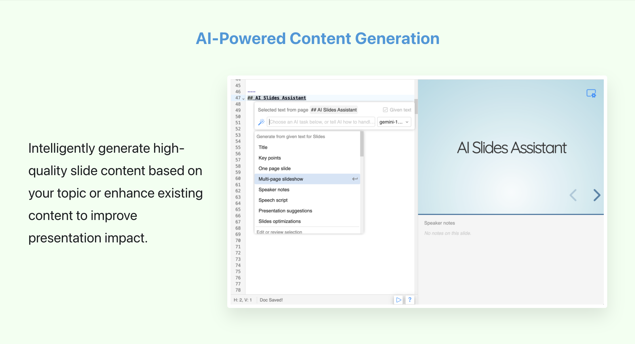Open help question mark icon

pos(410,300)
